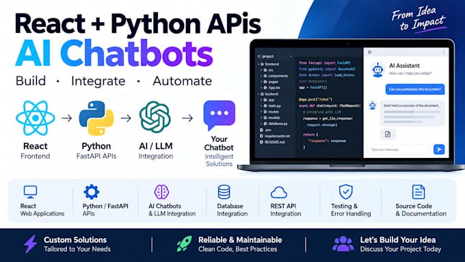Click the Your Chatbot label
Image resolution: width=465 pixels, height=262 pixels.
point(219,144)
